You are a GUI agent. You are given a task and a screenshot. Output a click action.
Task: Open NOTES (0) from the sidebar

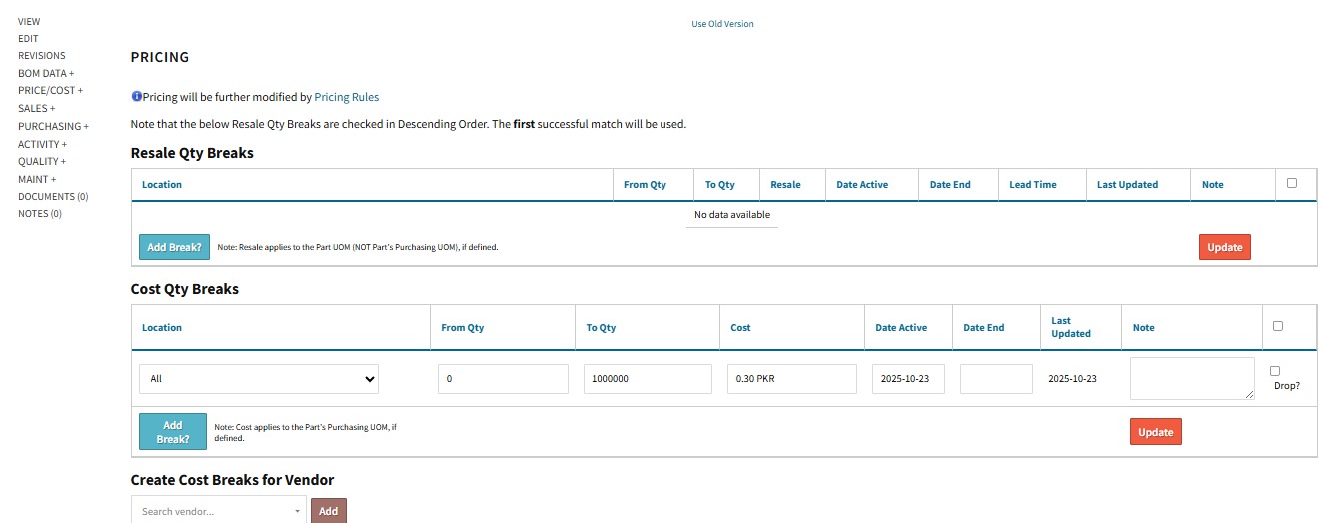(40, 214)
